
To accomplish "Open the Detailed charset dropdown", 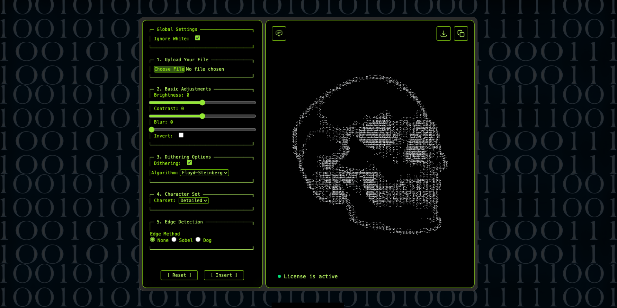I will coord(193,201).
